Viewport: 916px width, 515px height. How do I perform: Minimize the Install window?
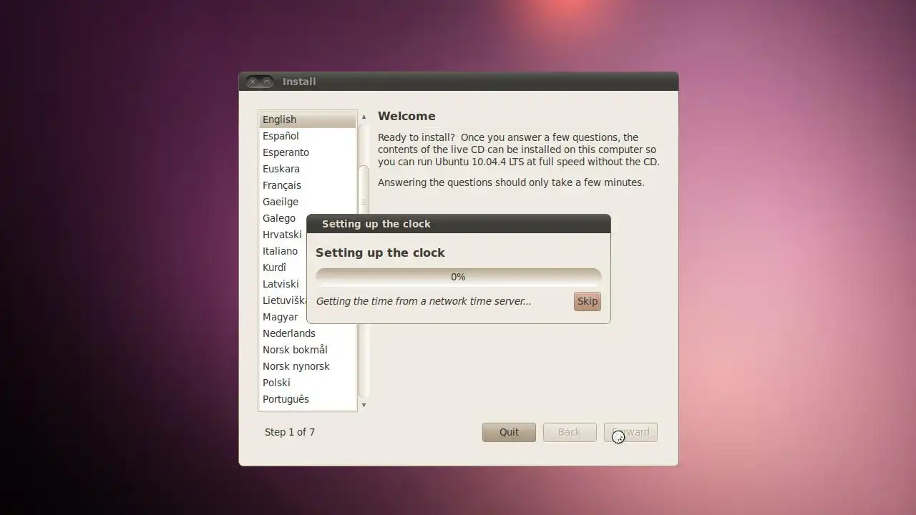click(x=267, y=82)
